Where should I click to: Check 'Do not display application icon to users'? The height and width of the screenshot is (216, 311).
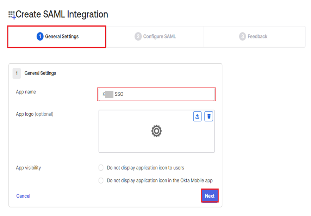pos(101,168)
